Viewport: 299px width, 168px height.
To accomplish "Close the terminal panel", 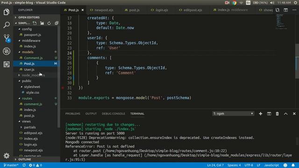I will click(x=294, y=114).
